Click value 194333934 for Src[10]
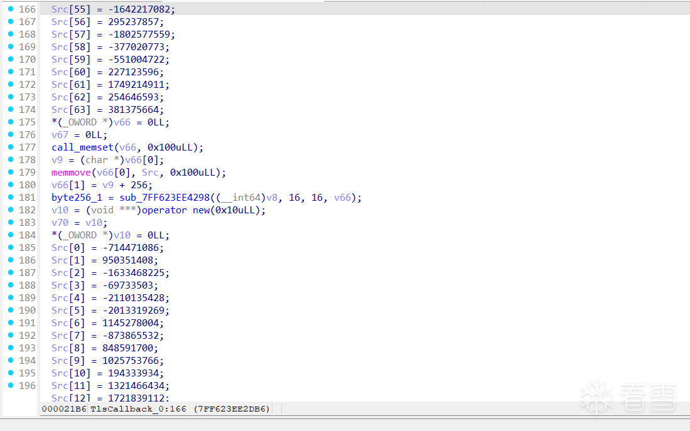Image resolution: width=690 pixels, height=431 pixels. pos(133,373)
